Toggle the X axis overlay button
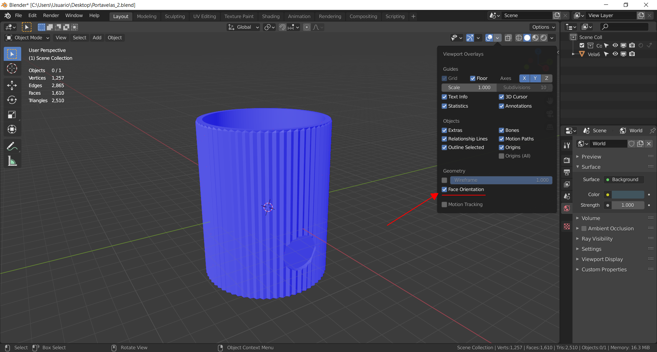The image size is (657, 352). pos(524,78)
